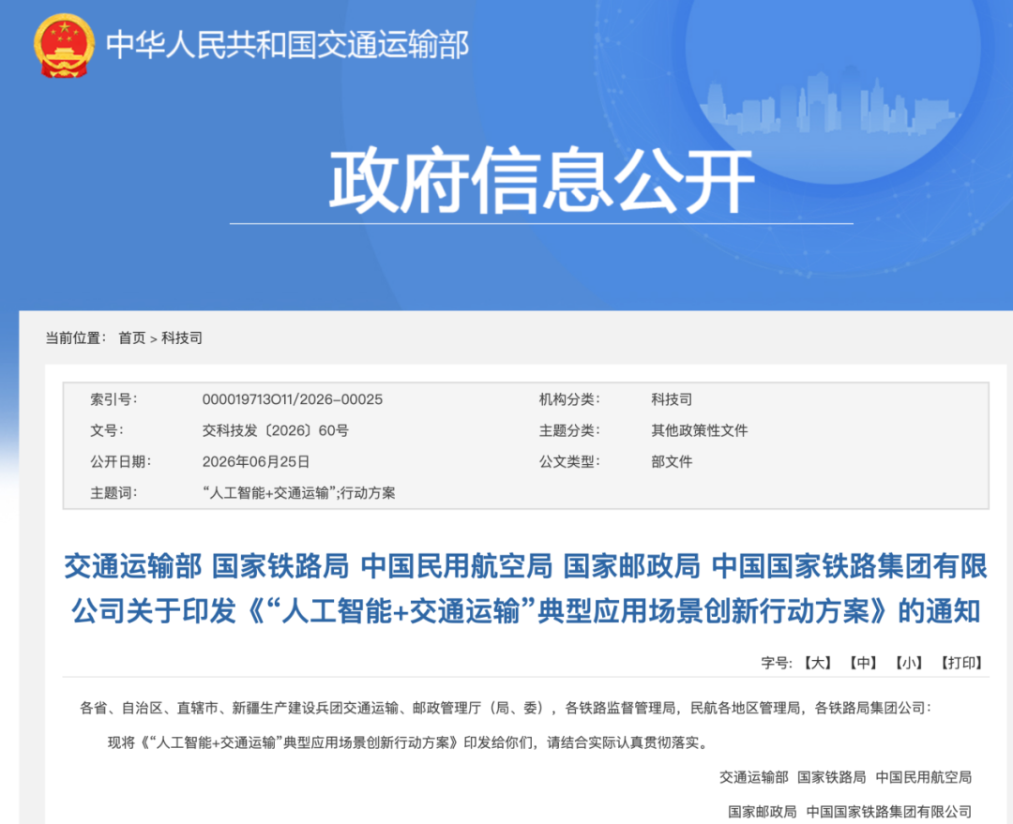Viewport: 1013px width, 824px height.
Task: Select 其他政策性文件 topic value
Action: (x=700, y=430)
